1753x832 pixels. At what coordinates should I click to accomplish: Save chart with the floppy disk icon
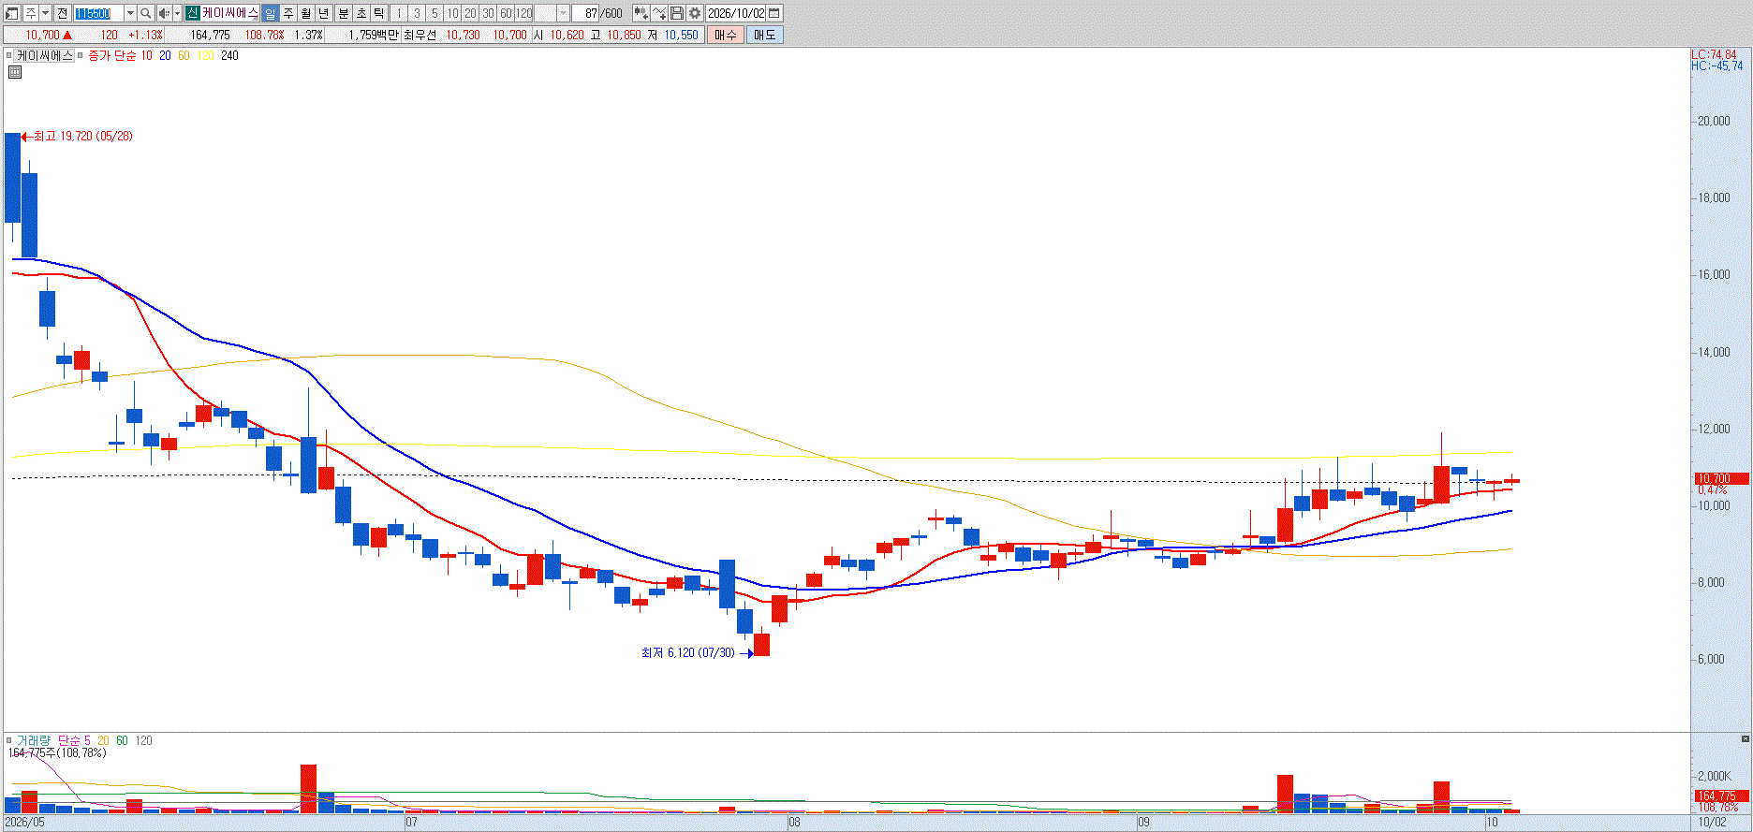[677, 13]
